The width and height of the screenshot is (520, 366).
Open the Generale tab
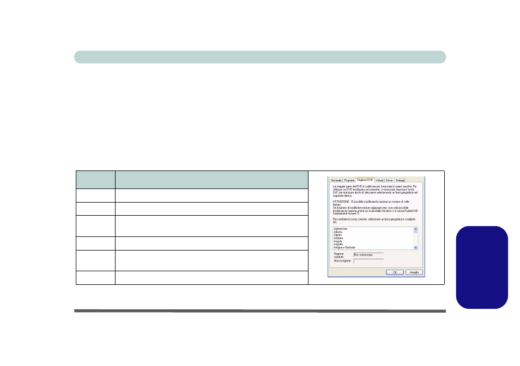(336, 180)
